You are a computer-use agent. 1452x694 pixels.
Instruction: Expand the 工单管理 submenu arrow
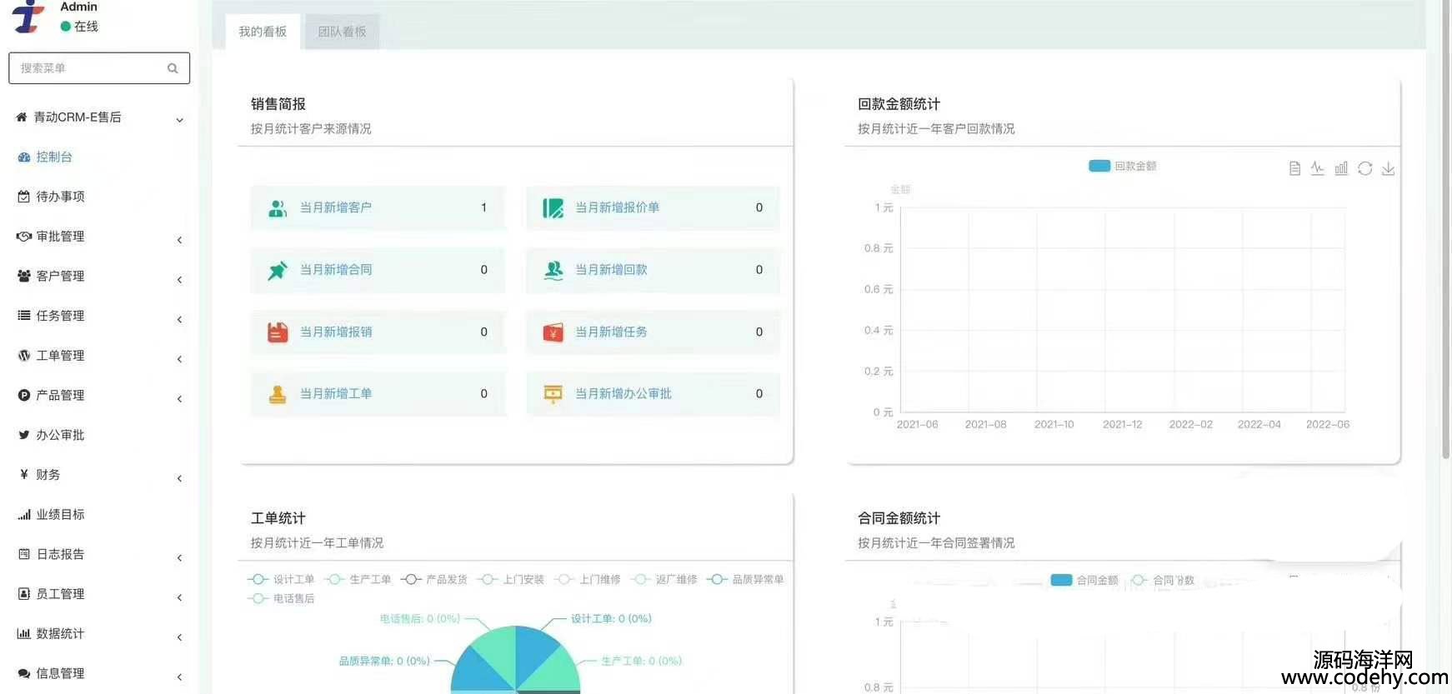click(179, 359)
